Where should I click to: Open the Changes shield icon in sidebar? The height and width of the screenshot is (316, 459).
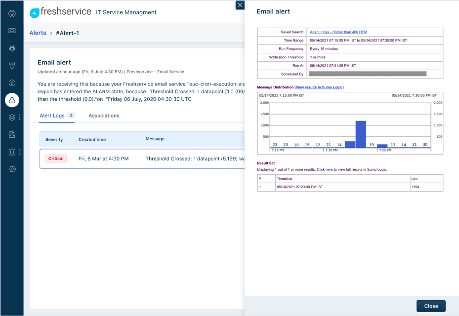pos(12,66)
